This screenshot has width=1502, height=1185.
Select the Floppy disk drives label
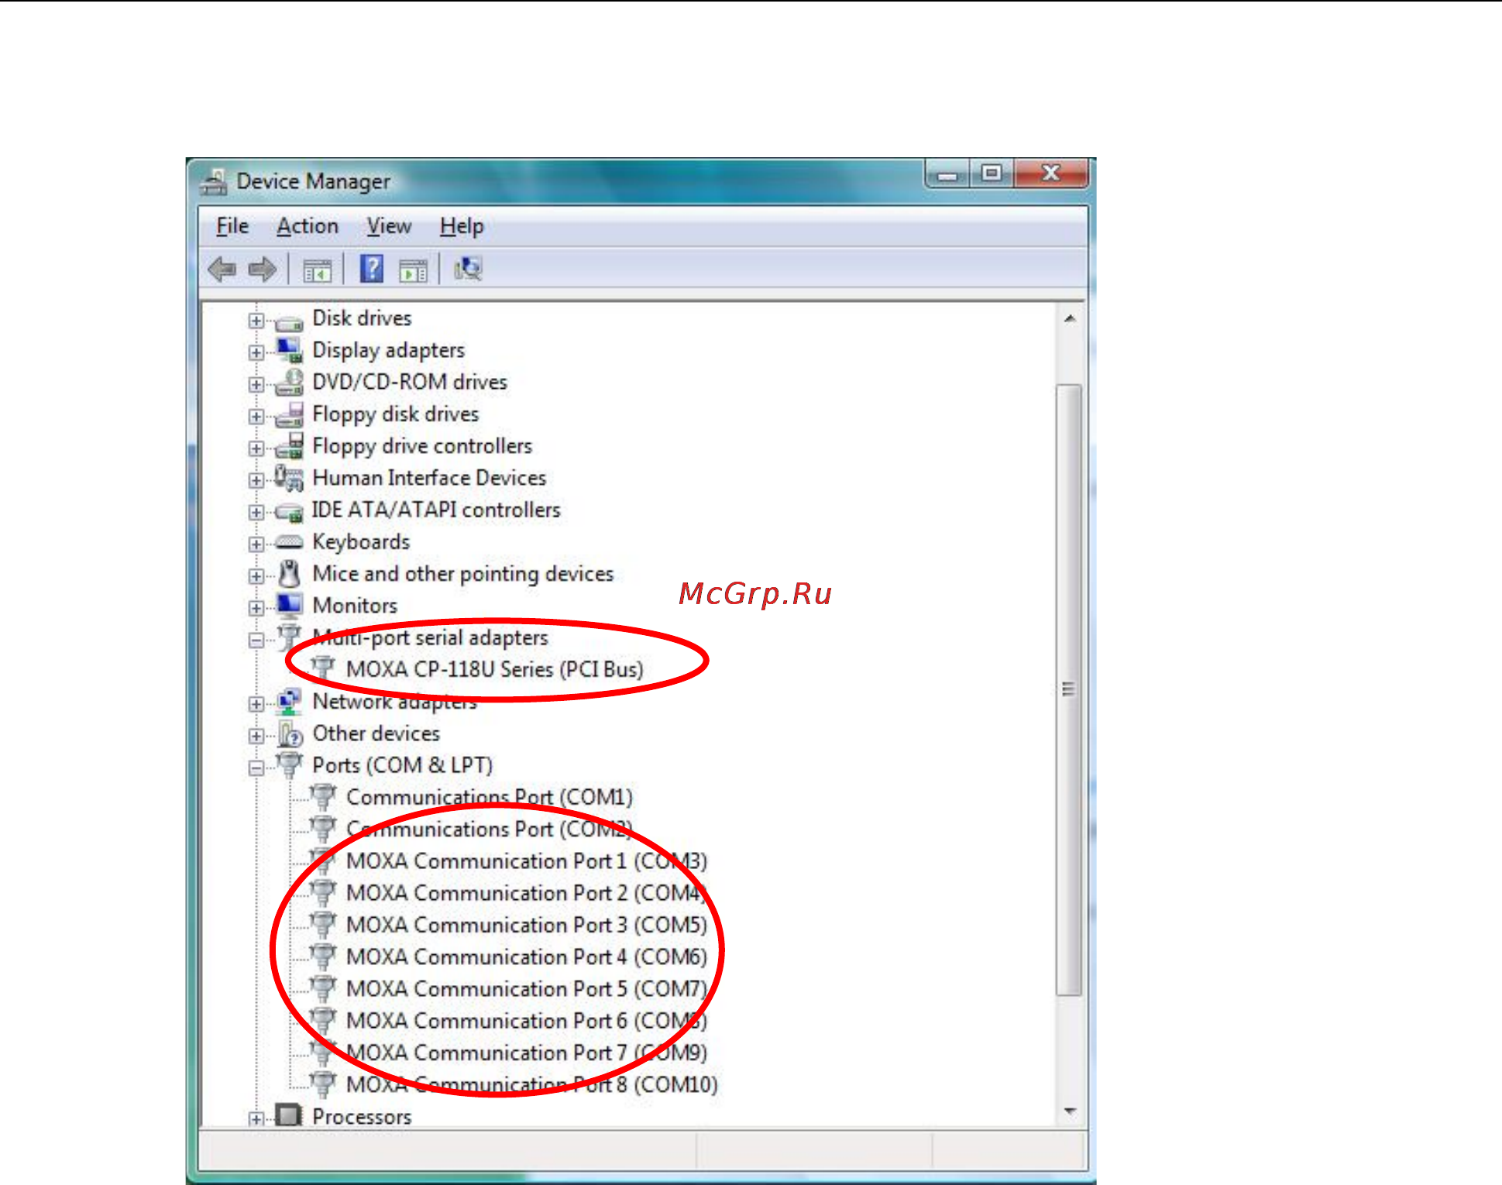pyautogui.click(x=396, y=414)
